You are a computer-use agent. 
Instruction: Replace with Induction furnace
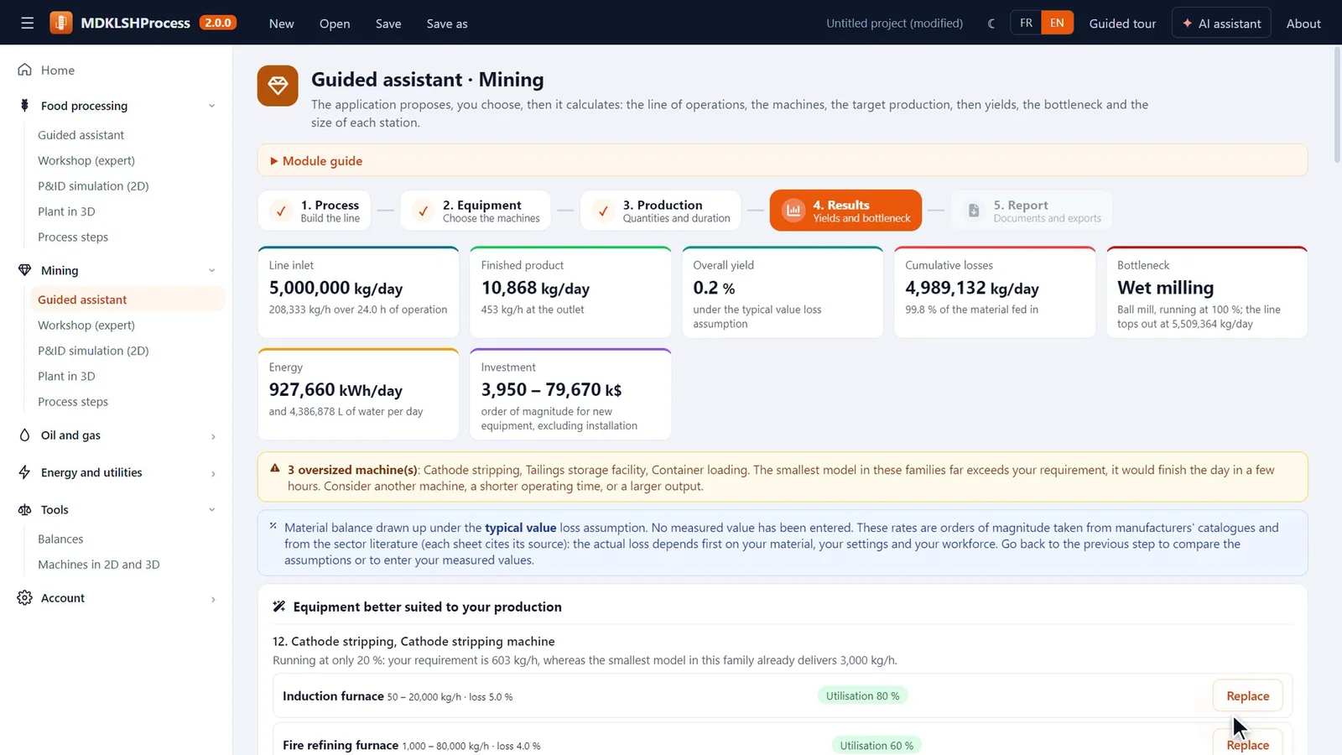pyautogui.click(x=1247, y=695)
